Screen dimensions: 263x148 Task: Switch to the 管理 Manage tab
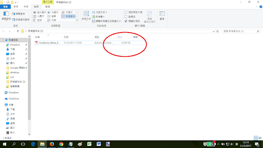click(48, 7)
